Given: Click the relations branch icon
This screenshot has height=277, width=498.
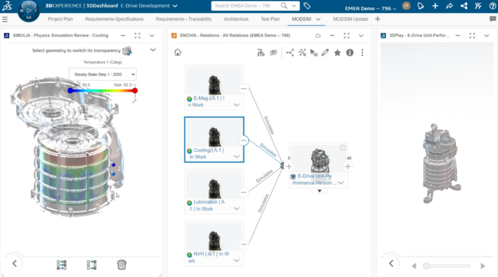Looking at the screenshot, I should tap(290, 52).
